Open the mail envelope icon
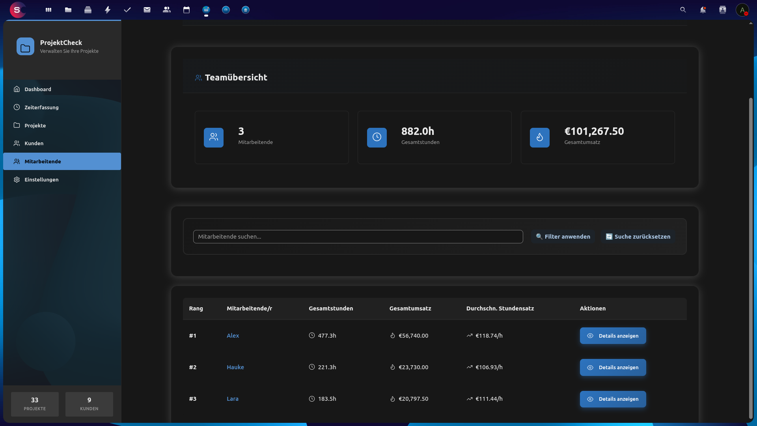The image size is (757, 426). tap(147, 10)
